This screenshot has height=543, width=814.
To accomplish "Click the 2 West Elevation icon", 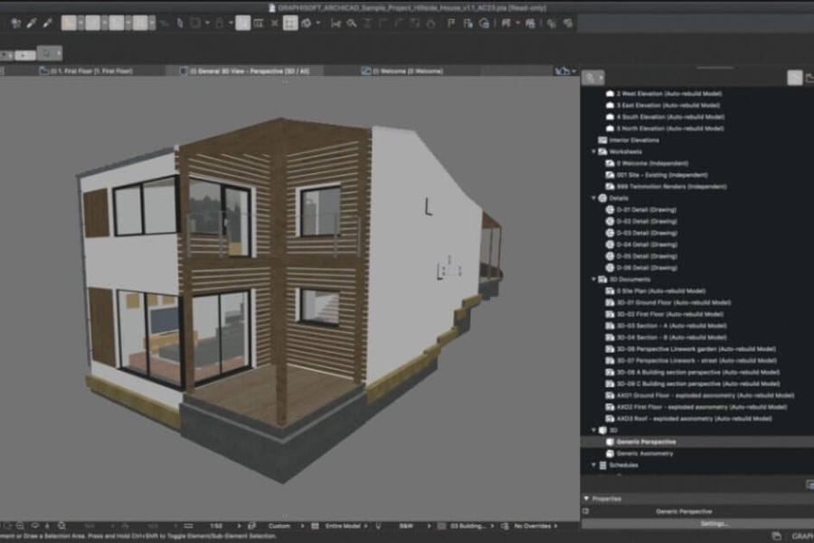I will (x=610, y=93).
